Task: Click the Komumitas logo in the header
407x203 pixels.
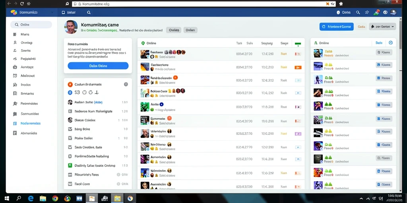Action: coord(14,12)
